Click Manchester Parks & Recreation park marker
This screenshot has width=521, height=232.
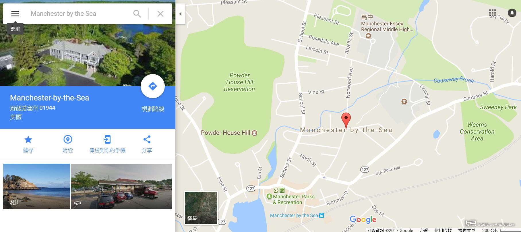[269, 196]
